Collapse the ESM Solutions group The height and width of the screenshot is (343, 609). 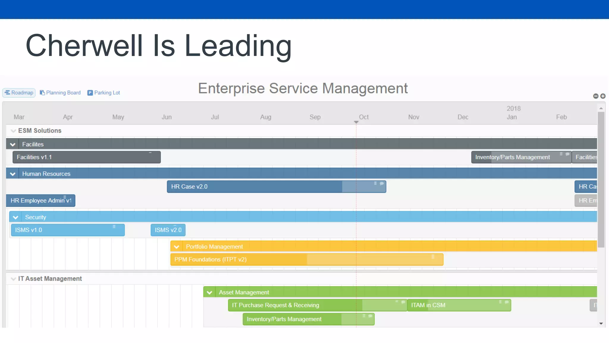tap(13, 131)
